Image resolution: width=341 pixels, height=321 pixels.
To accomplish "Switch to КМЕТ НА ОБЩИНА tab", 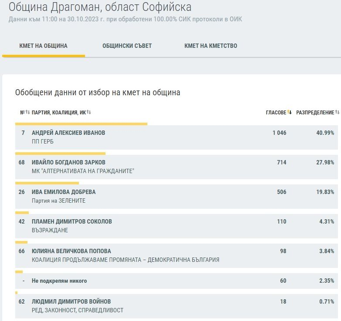I will 43,46.
